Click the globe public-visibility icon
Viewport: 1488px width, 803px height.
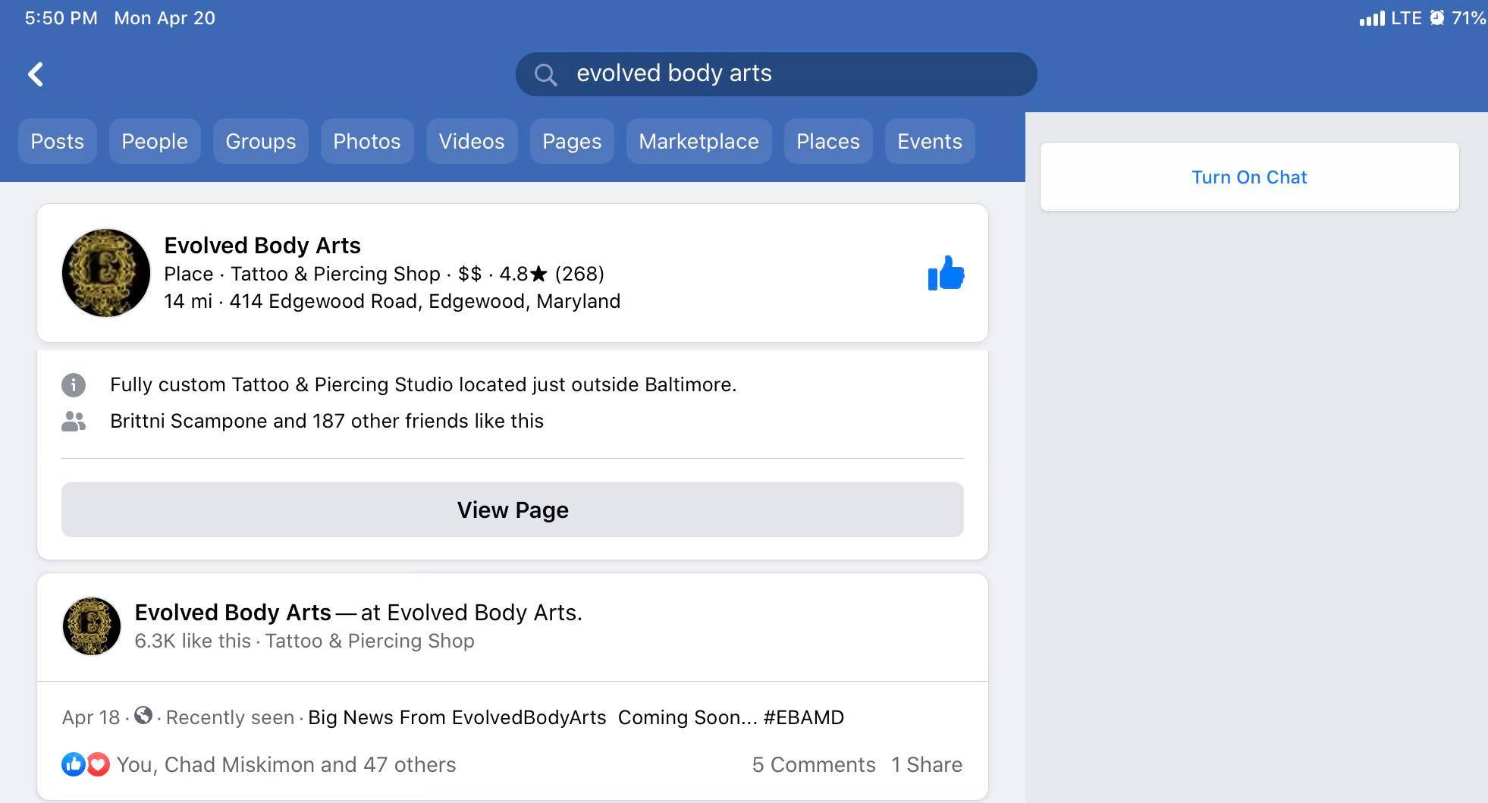[x=143, y=716]
